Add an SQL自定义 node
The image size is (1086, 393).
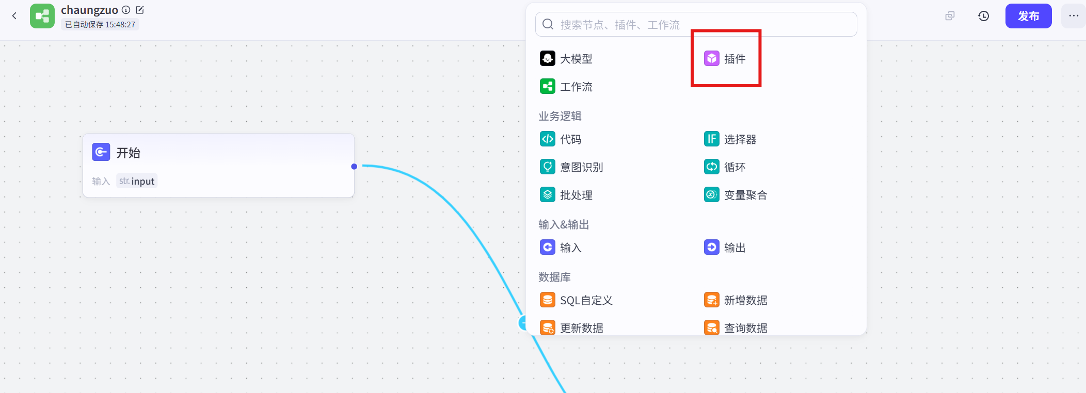576,300
